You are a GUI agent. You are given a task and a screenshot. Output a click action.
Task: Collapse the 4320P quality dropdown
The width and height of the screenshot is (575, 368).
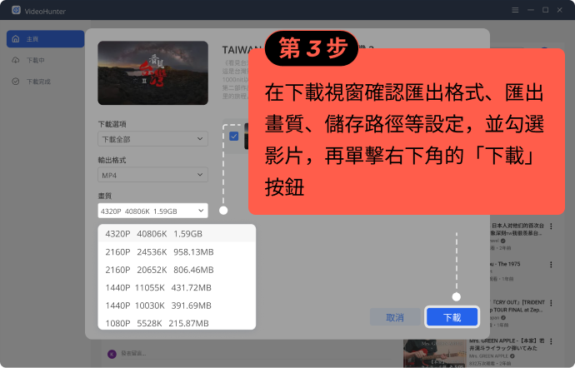pos(153,211)
